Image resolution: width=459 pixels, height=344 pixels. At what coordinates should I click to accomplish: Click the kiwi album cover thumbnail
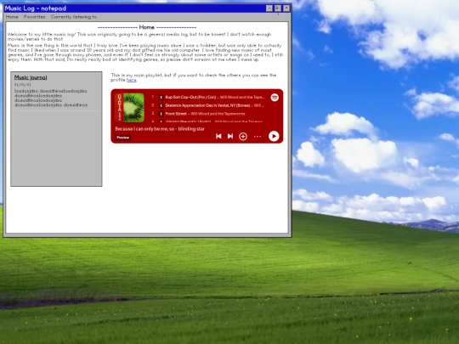click(130, 108)
